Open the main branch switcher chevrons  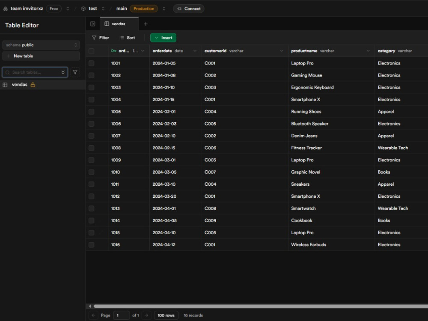tap(164, 9)
